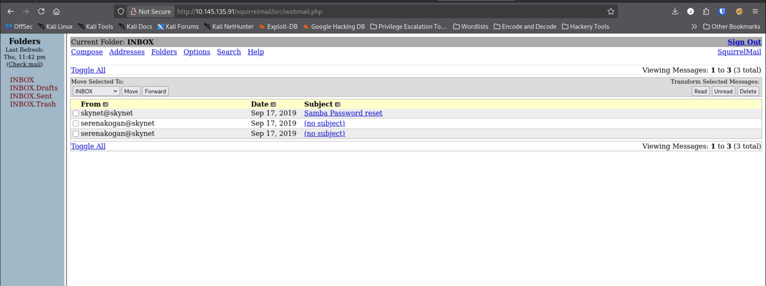
Task: Click the shield tracking protection icon
Action: pyautogui.click(x=121, y=12)
